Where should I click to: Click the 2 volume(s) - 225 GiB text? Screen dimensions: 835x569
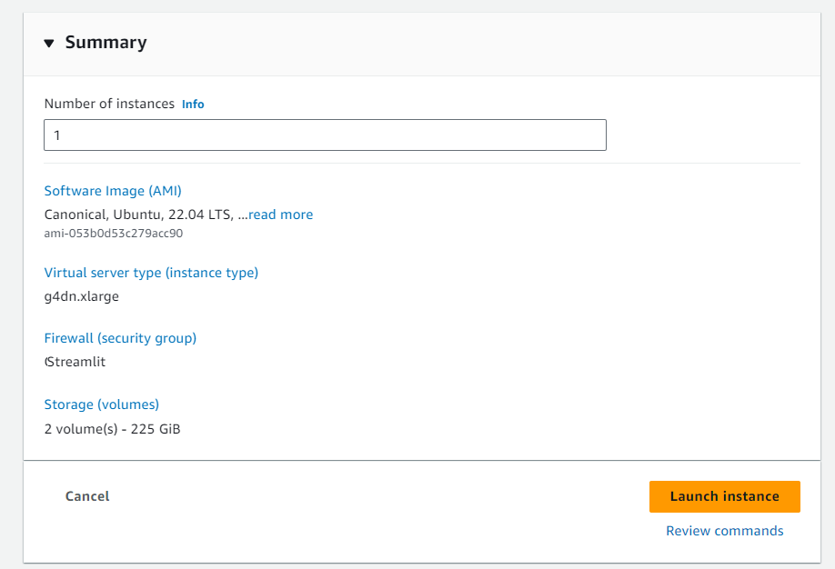coord(113,429)
